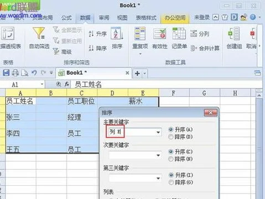Select cell containing 李四
The width and height of the screenshot is (265, 199).
(x=21, y=133)
